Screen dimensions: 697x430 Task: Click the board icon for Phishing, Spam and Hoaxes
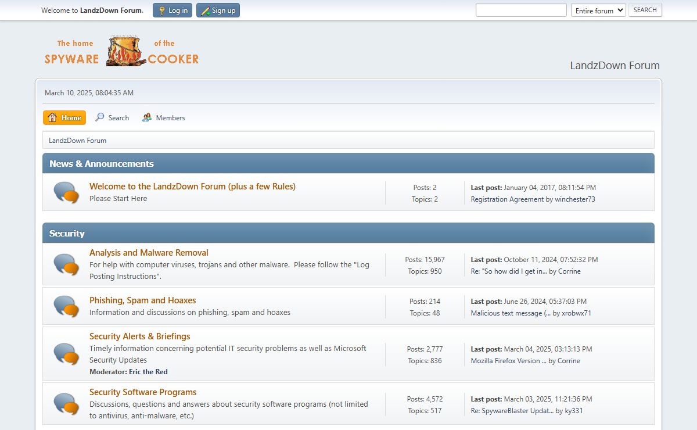point(66,306)
